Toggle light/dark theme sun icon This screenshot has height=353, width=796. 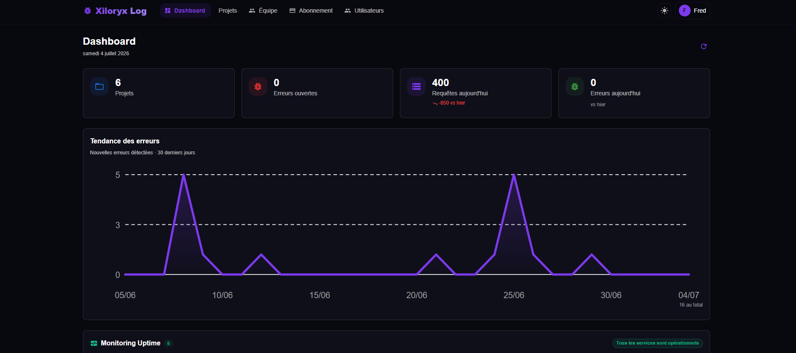tap(665, 11)
